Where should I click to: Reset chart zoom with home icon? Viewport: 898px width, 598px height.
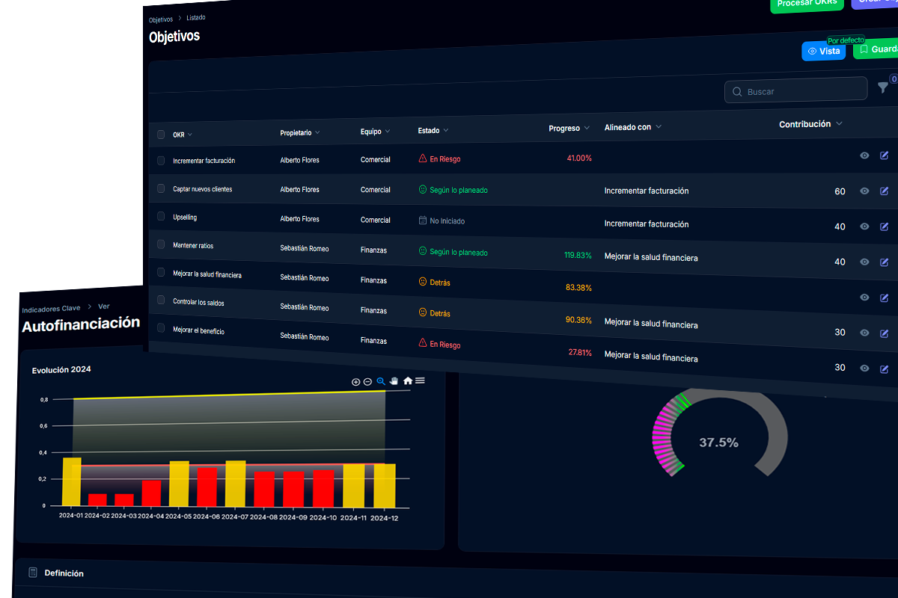(408, 381)
